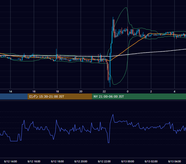Click the oscillator's lowest dip before its 22:00 peak
Screen dimensions: 186x164
click(108, 143)
